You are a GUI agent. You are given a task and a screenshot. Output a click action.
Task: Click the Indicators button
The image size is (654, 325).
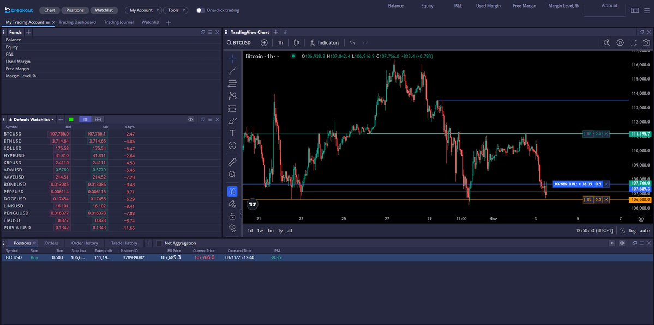click(x=325, y=42)
